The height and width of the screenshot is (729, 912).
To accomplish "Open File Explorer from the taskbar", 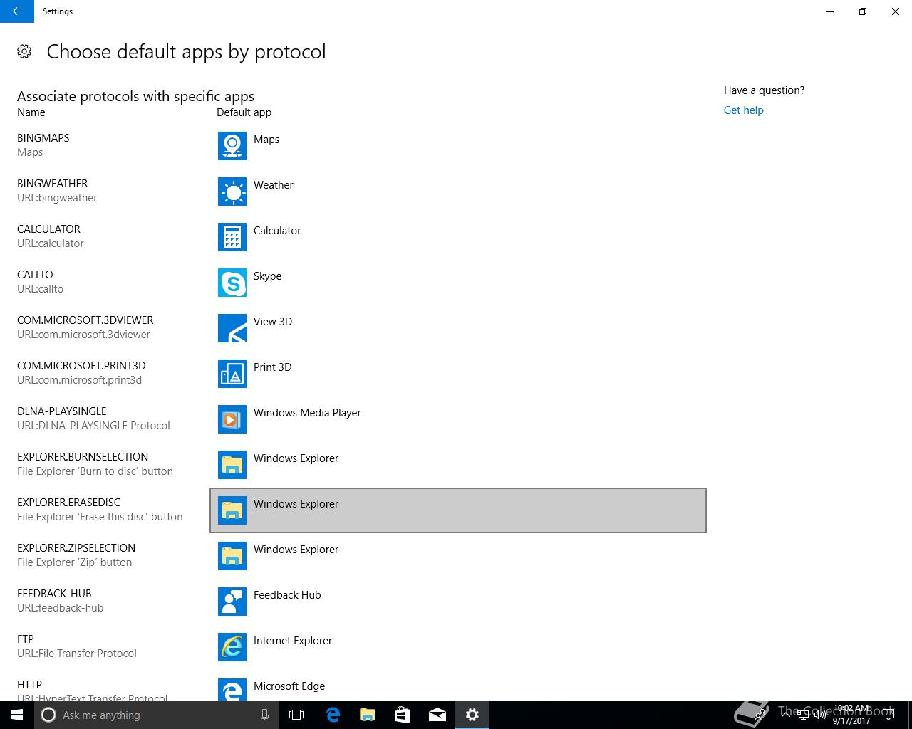I will (367, 715).
